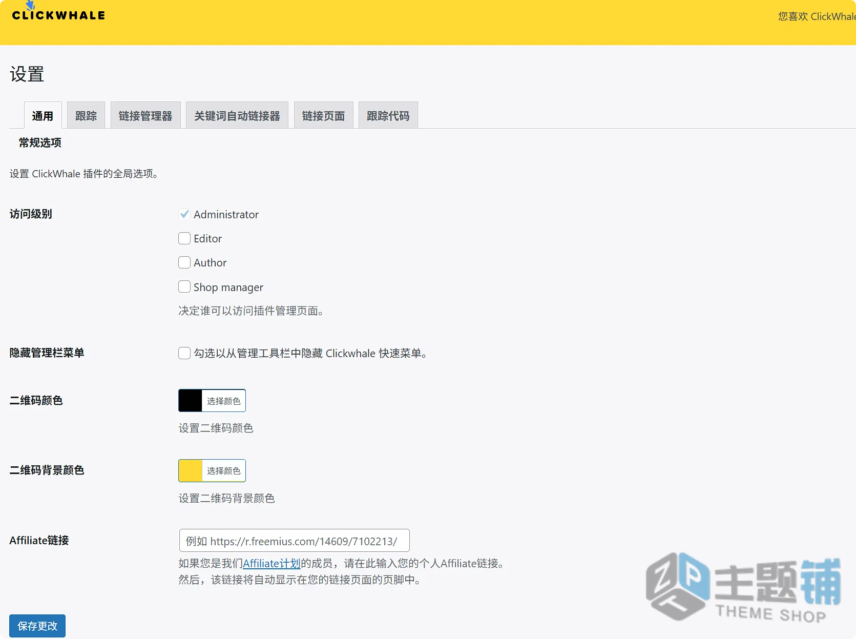Go to the 跟踪代码 tab

click(388, 115)
